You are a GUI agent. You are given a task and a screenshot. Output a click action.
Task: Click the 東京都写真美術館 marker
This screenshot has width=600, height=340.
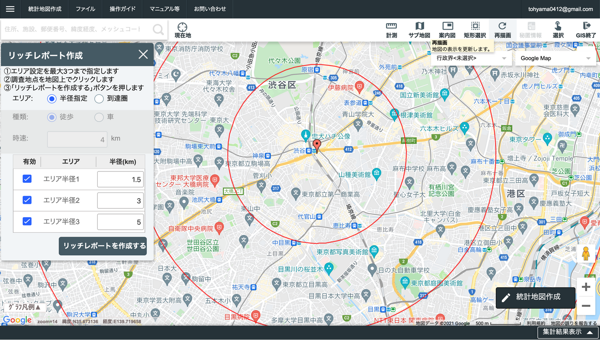point(374,250)
